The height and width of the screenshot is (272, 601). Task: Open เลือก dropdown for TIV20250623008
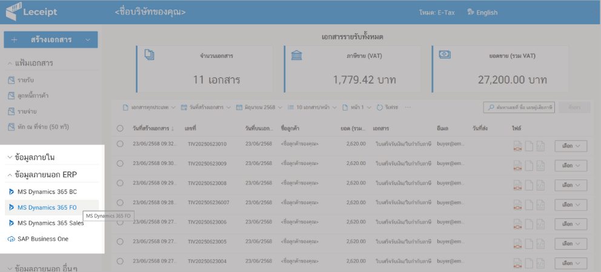(x=571, y=185)
